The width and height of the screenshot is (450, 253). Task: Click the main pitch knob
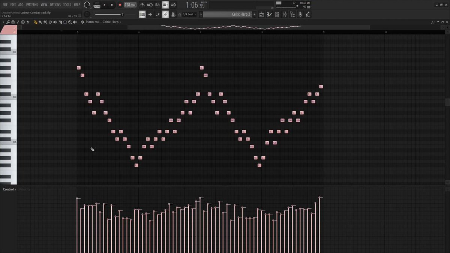coord(87,14)
